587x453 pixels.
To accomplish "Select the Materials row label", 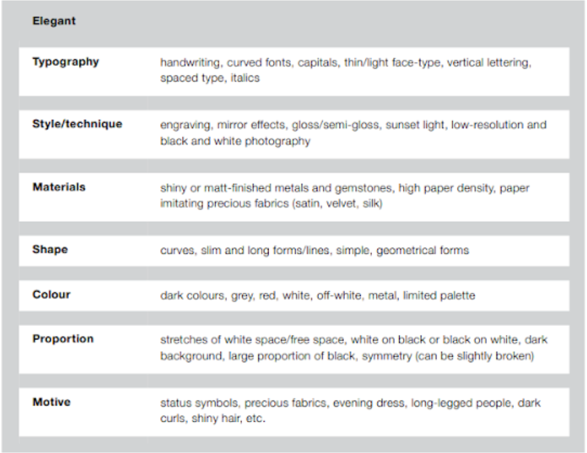I will [x=59, y=187].
